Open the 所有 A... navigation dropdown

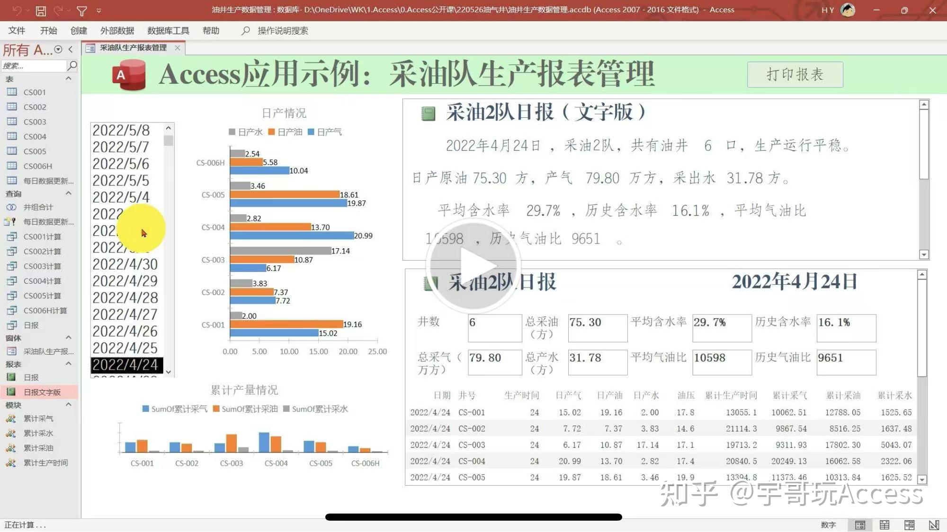(57, 49)
